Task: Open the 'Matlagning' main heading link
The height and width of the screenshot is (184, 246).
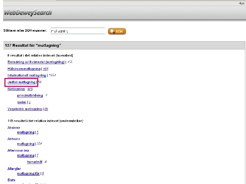Action: [x=16, y=89]
